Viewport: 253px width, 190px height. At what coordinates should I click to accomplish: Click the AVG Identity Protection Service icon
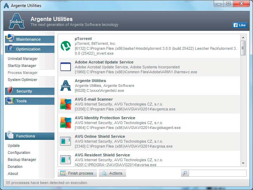(x=65, y=123)
